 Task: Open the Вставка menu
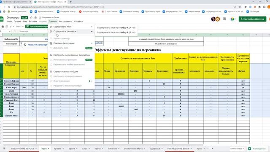pyautogui.click(x=33, y=22)
